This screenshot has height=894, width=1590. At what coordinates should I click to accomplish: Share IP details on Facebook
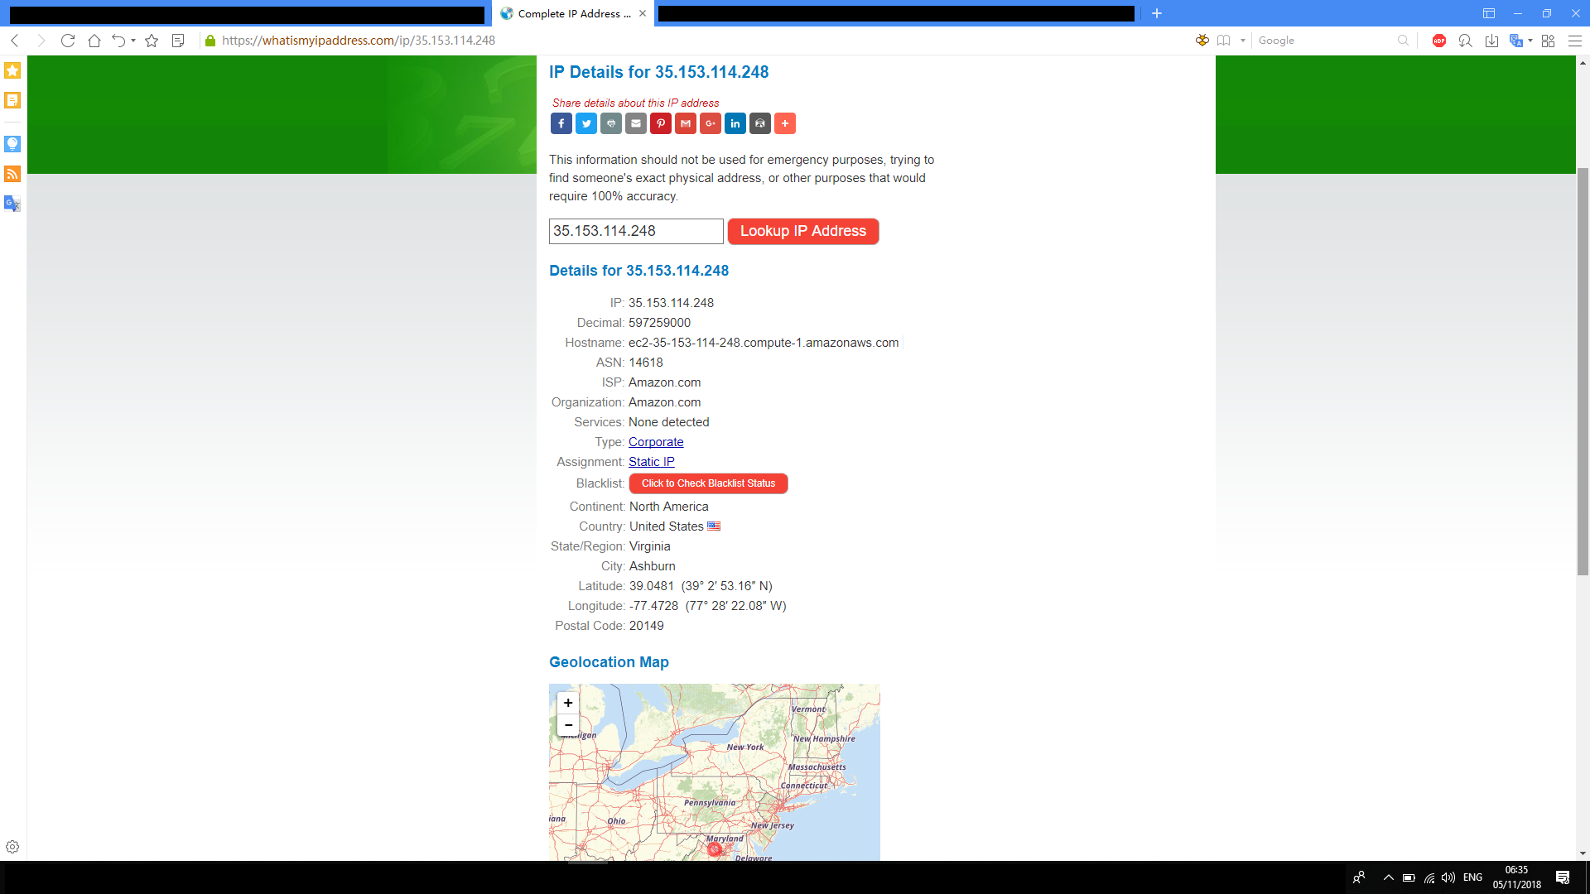[x=561, y=123]
